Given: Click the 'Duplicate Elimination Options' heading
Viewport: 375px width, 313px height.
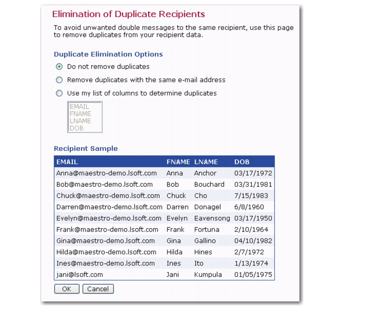Looking at the screenshot, I should 108,54.
